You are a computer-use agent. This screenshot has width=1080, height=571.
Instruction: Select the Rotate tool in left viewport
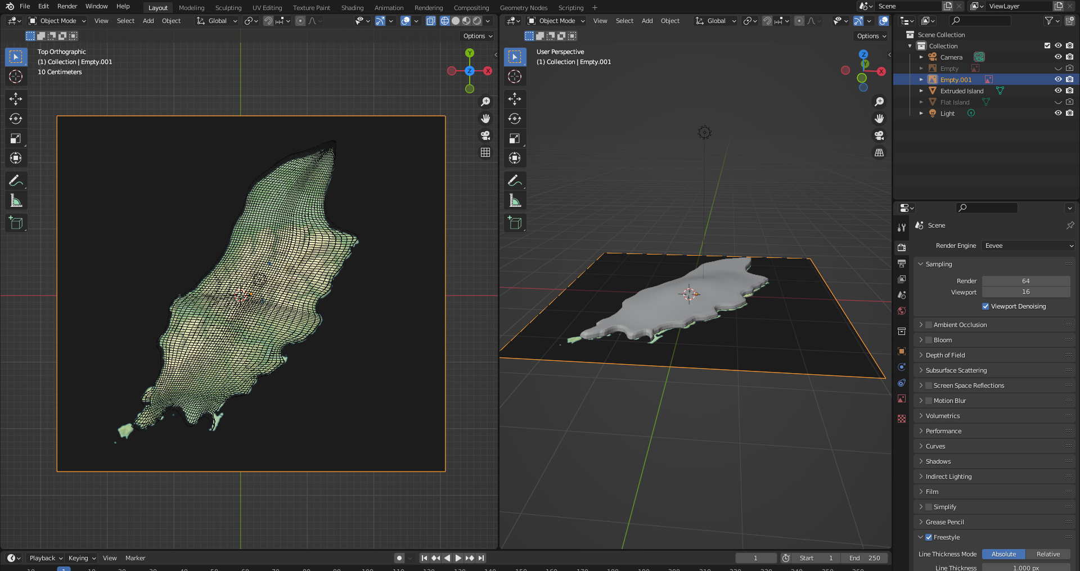pyautogui.click(x=16, y=119)
